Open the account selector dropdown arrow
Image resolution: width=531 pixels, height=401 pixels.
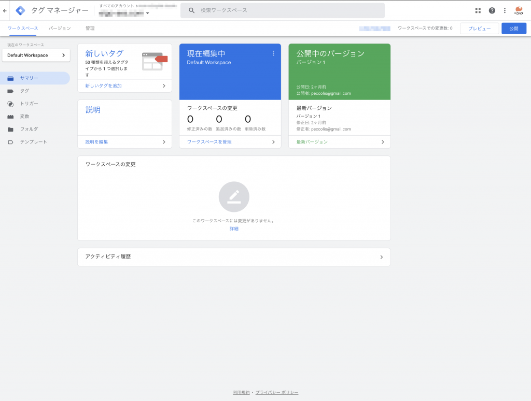[x=147, y=13]
